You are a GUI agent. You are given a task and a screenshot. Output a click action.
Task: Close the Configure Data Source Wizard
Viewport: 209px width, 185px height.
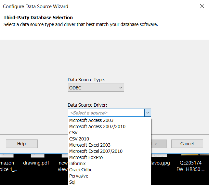pos(202,6)
